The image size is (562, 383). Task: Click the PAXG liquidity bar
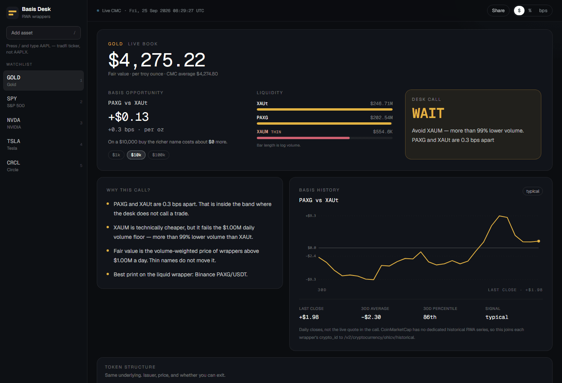pos(324,123)
